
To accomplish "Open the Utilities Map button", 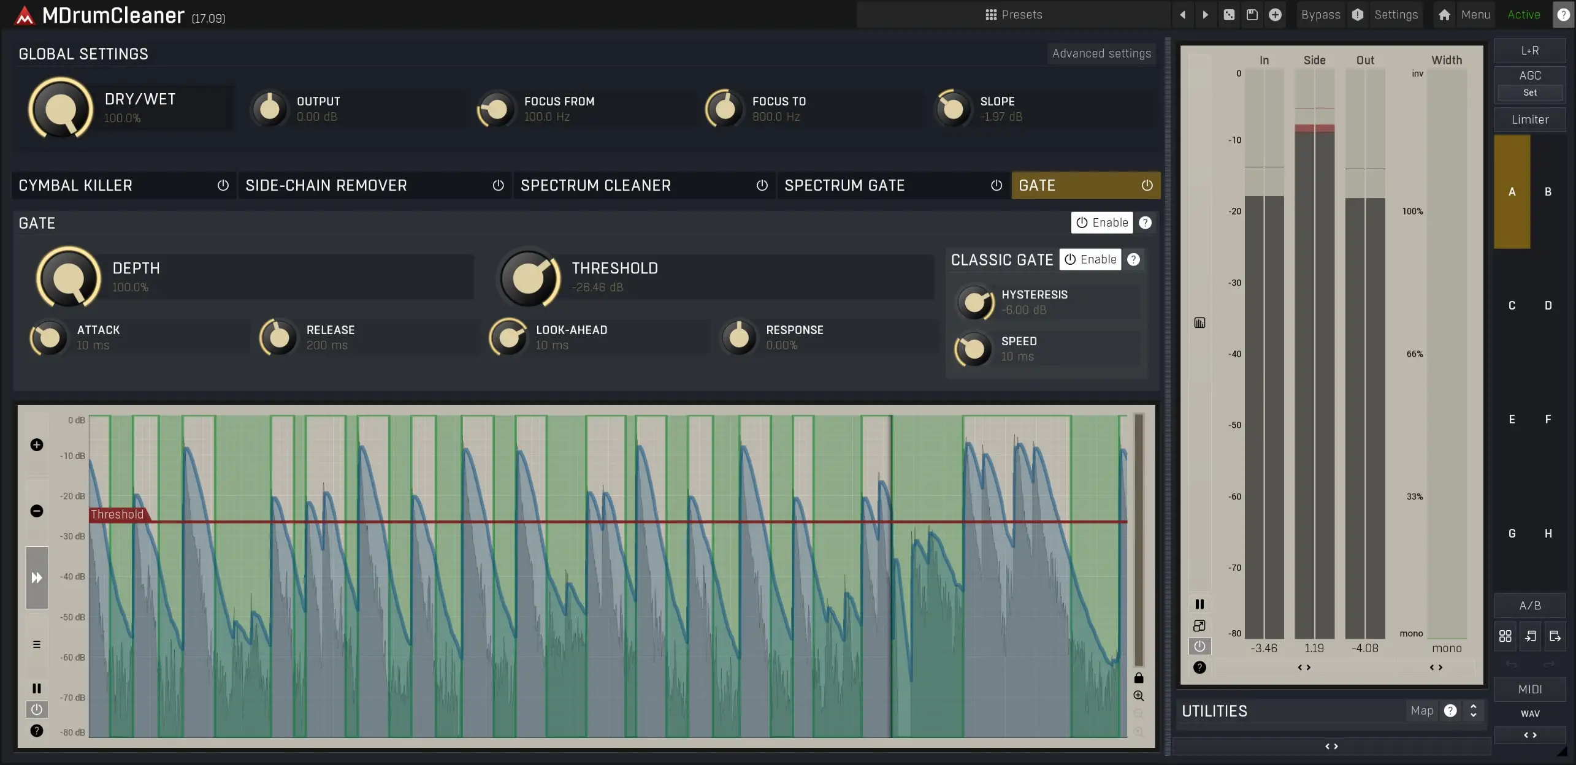I will (1421, 710).
